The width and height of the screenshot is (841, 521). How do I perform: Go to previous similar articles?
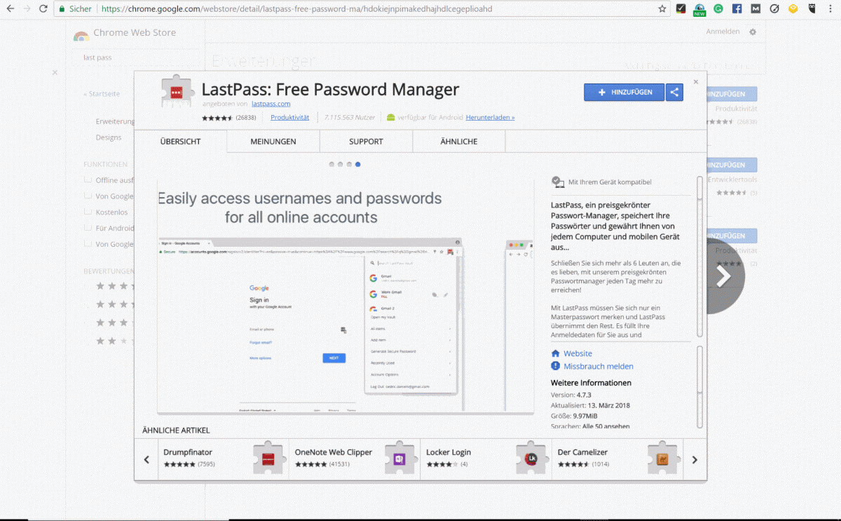(x=146, y=460)
